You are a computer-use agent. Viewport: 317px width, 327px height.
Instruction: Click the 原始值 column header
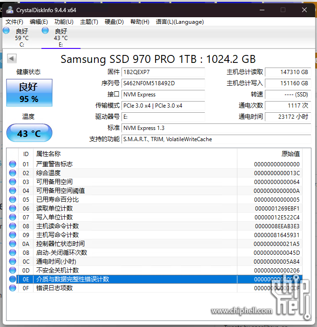click(x=270, y=154)
